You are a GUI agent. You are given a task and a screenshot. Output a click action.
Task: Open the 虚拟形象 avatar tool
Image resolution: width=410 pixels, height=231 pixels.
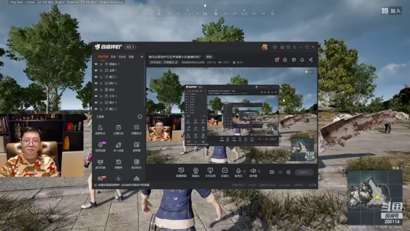(100, 164)
